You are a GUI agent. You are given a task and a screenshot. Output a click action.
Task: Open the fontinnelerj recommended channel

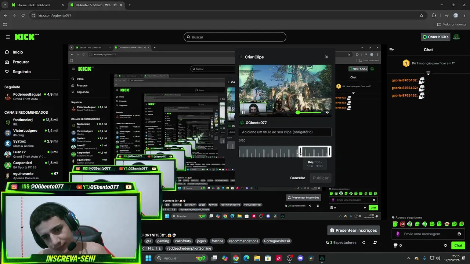point(31,122)
